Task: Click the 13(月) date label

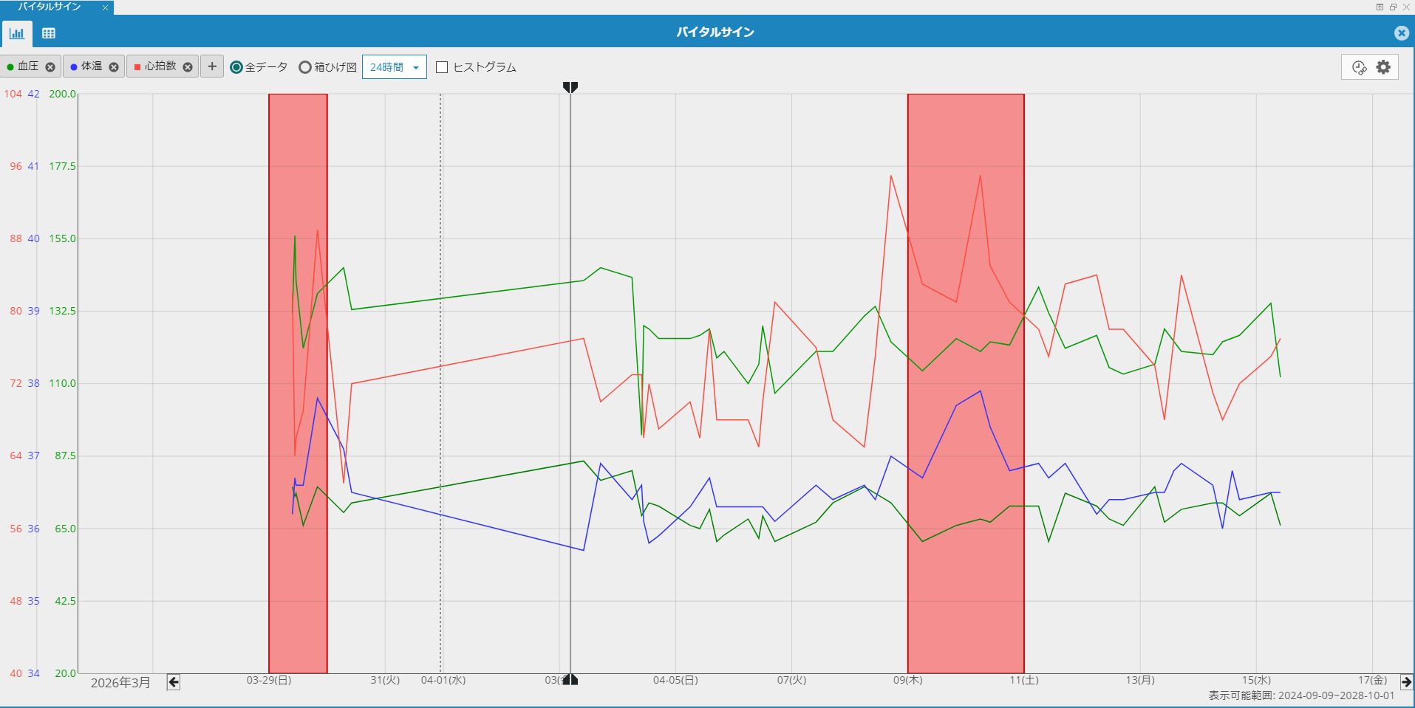Action: tap(1140, 680)
